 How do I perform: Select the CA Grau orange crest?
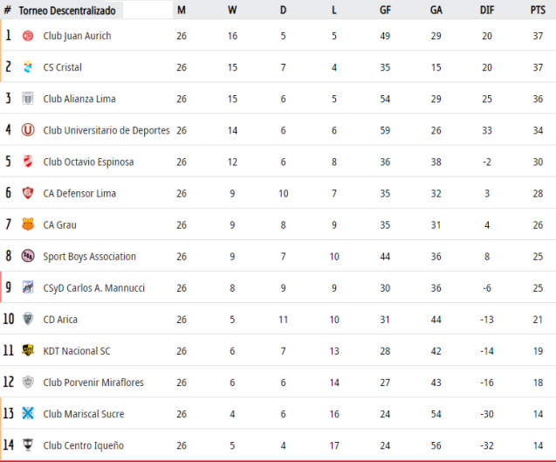click(28, 224)
